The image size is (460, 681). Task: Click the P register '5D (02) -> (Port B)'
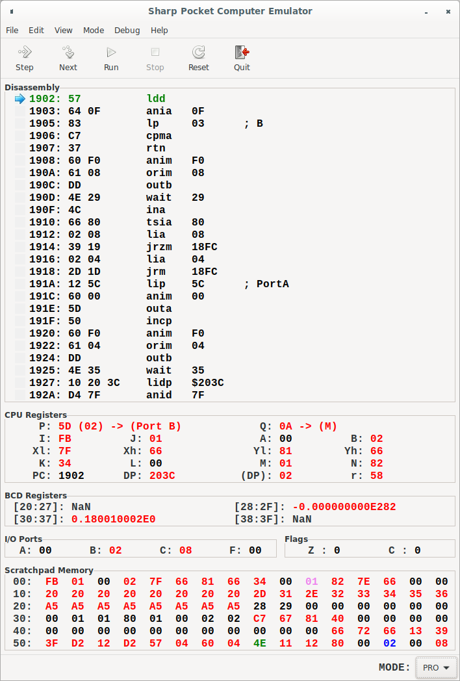coord(120,426)
